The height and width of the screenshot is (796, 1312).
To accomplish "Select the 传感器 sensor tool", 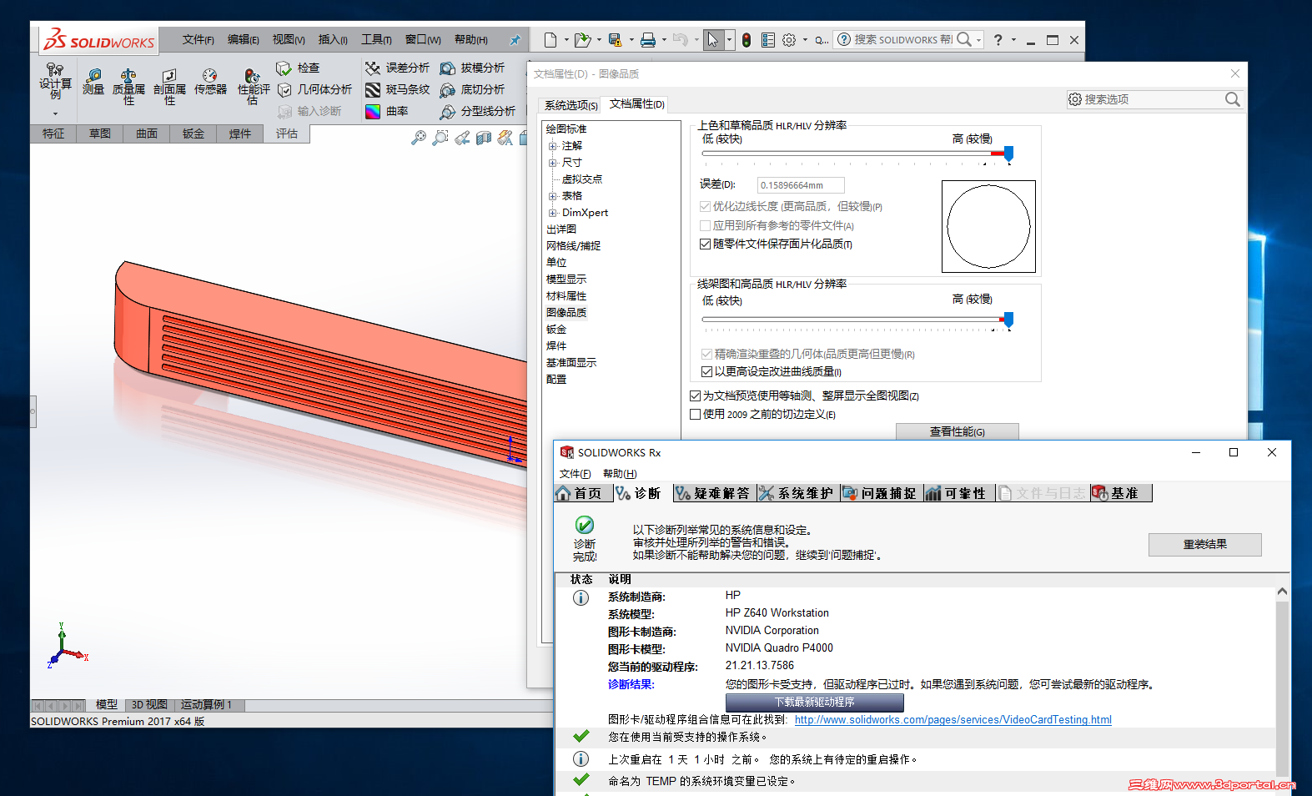I will pos(210,83).
